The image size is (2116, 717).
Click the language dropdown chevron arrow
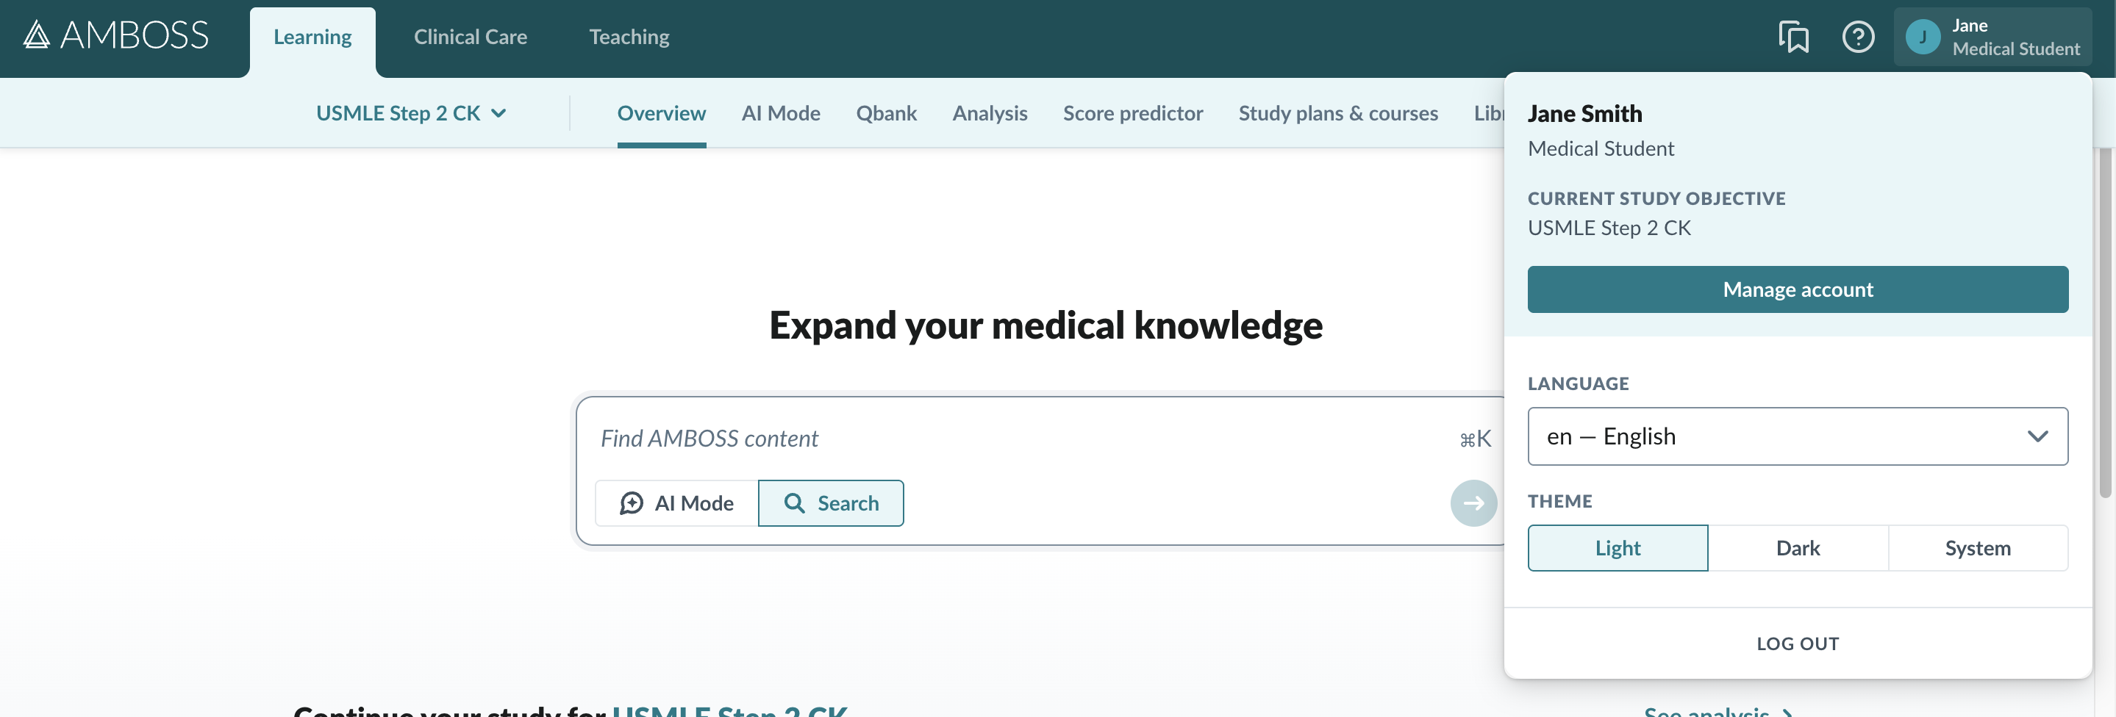(x=2037, y=436)
